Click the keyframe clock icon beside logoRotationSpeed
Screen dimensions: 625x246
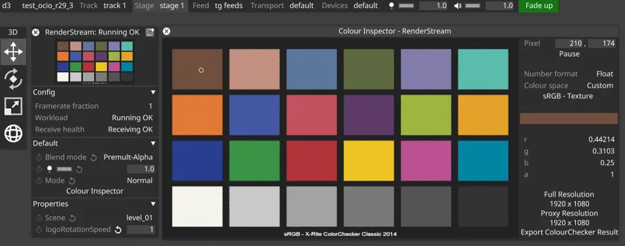point(39,229)
